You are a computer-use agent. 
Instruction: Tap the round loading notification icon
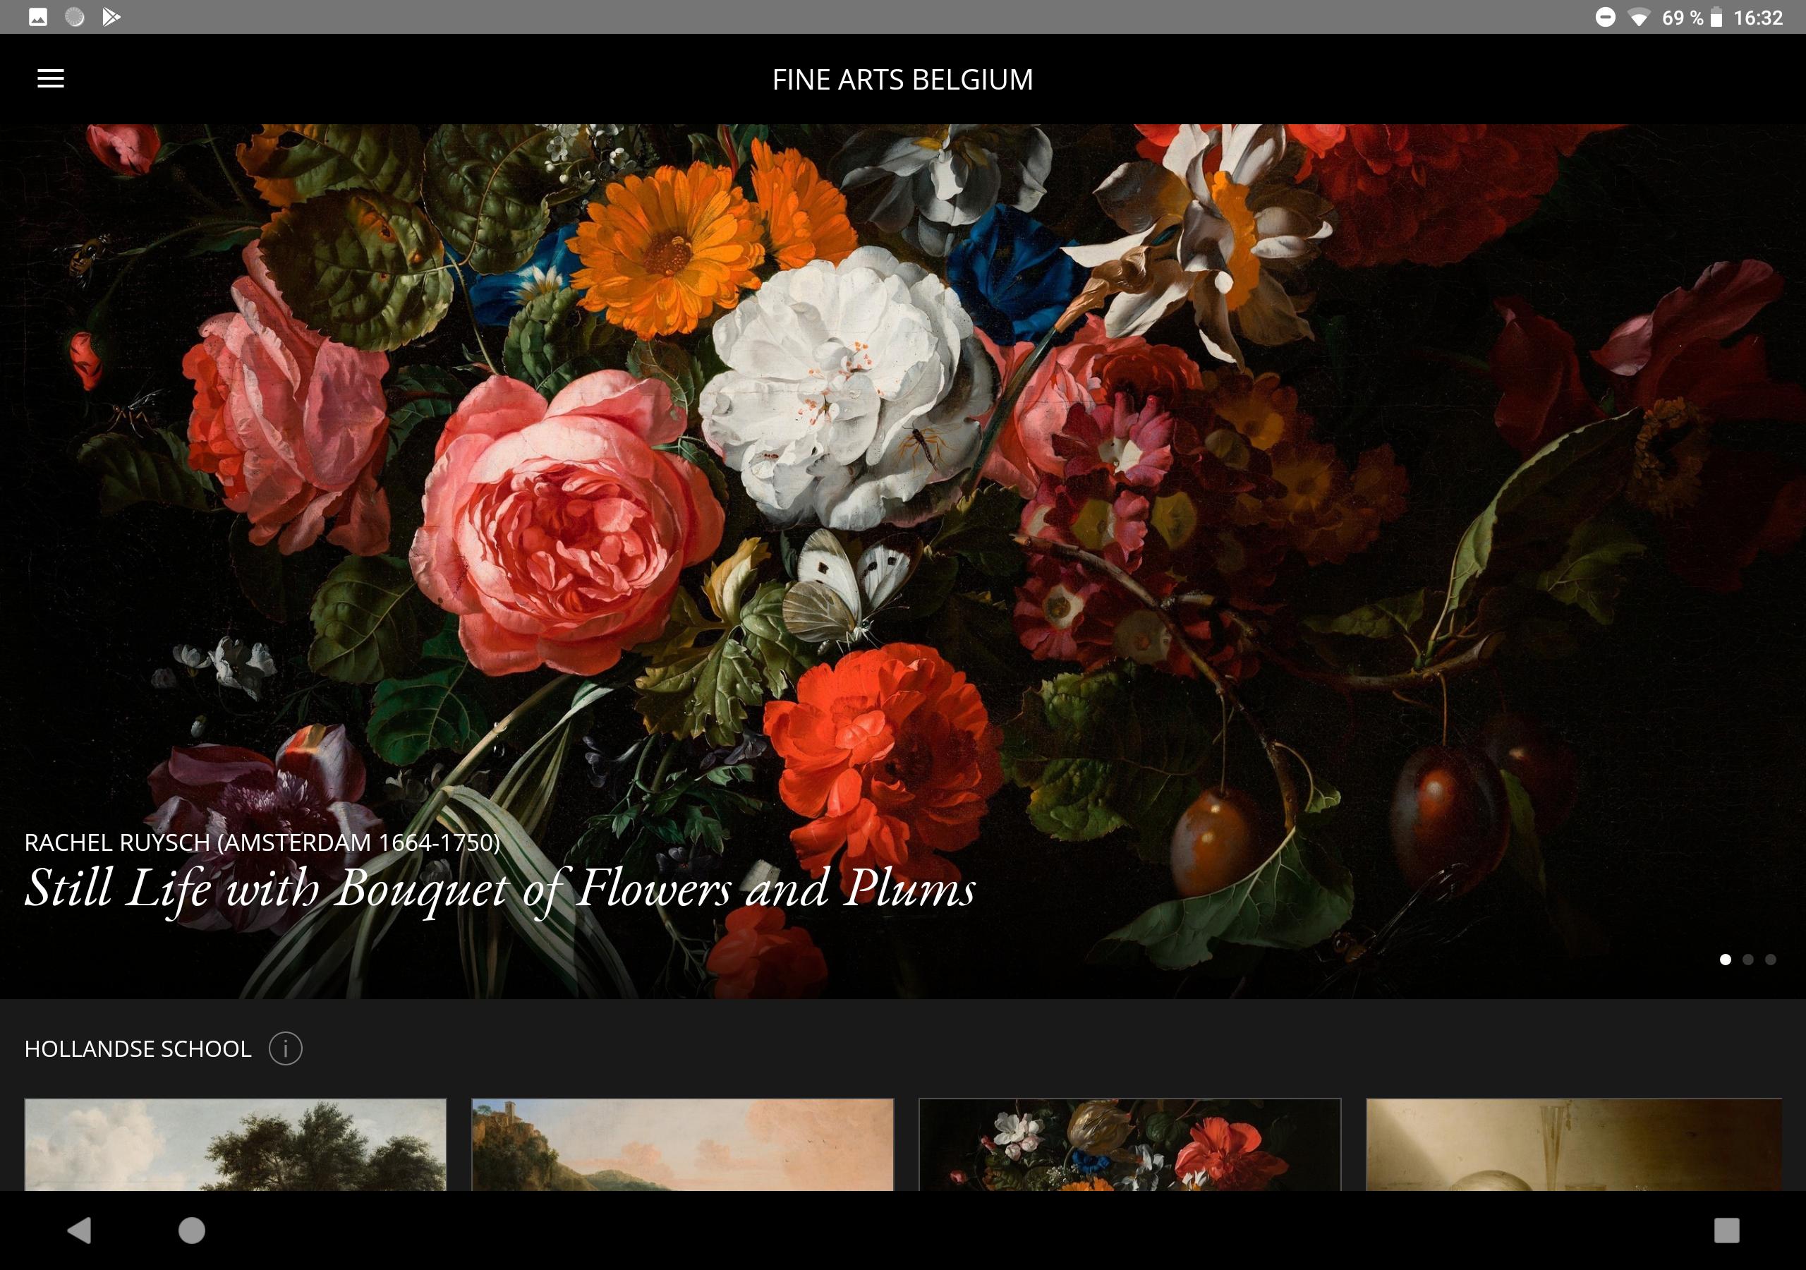(75, 18)
